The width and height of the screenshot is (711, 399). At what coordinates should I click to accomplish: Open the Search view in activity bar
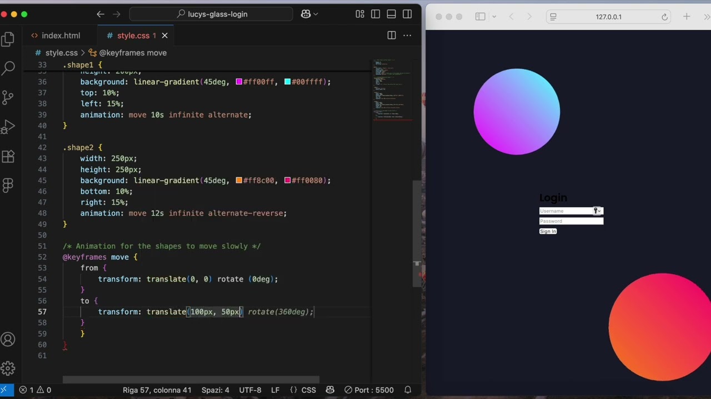coord(8,68)
